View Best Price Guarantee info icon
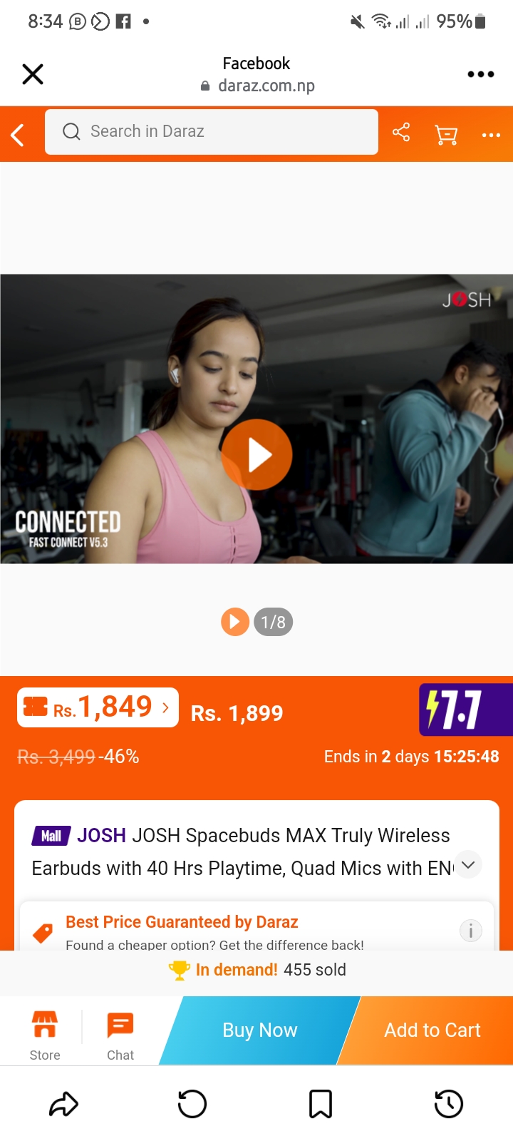Image resolution: width=513 pixels, height=1141 pixels. (470, 931)
